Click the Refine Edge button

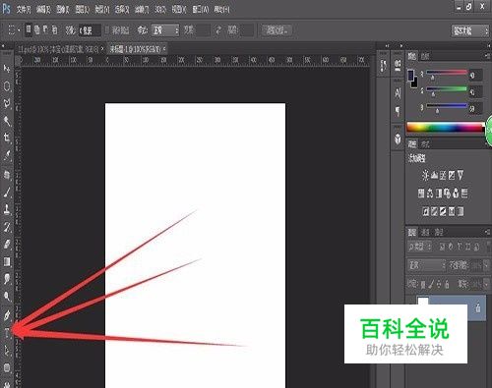pos(277,30)
